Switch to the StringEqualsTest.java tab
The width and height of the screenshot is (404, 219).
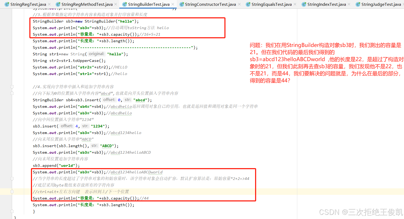coord(271,4)
